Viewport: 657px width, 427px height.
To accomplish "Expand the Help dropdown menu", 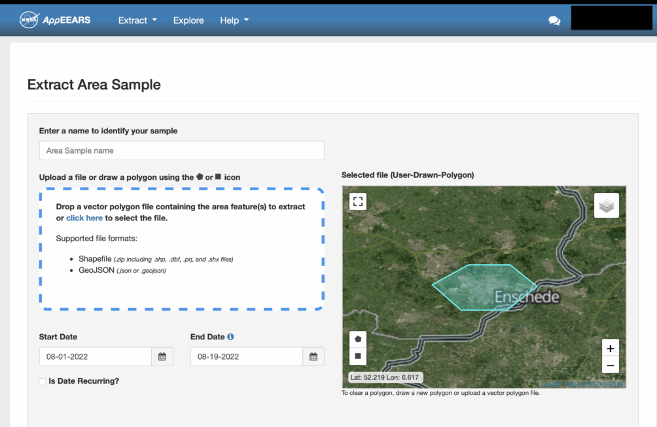I will (234, 20).
